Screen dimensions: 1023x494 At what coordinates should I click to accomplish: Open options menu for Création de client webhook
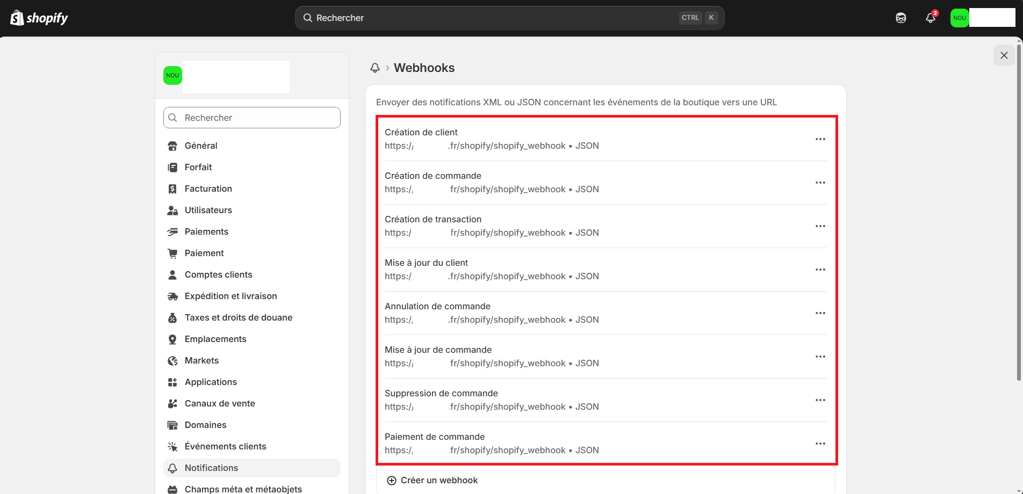pos(820,139)
